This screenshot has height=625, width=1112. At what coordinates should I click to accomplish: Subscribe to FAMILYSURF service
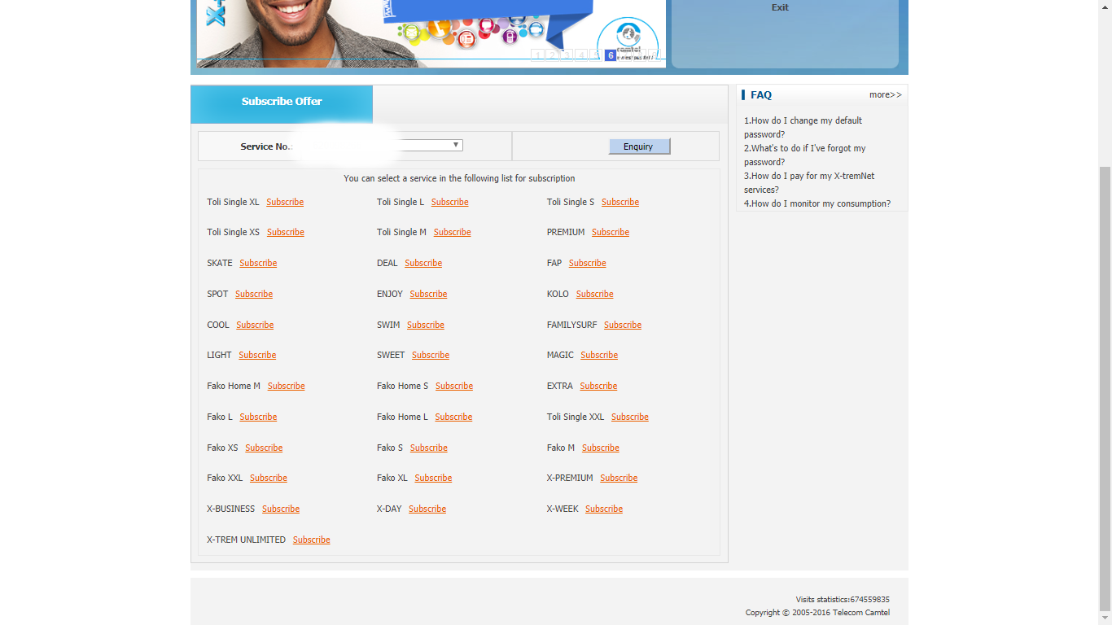pos(623,325)
